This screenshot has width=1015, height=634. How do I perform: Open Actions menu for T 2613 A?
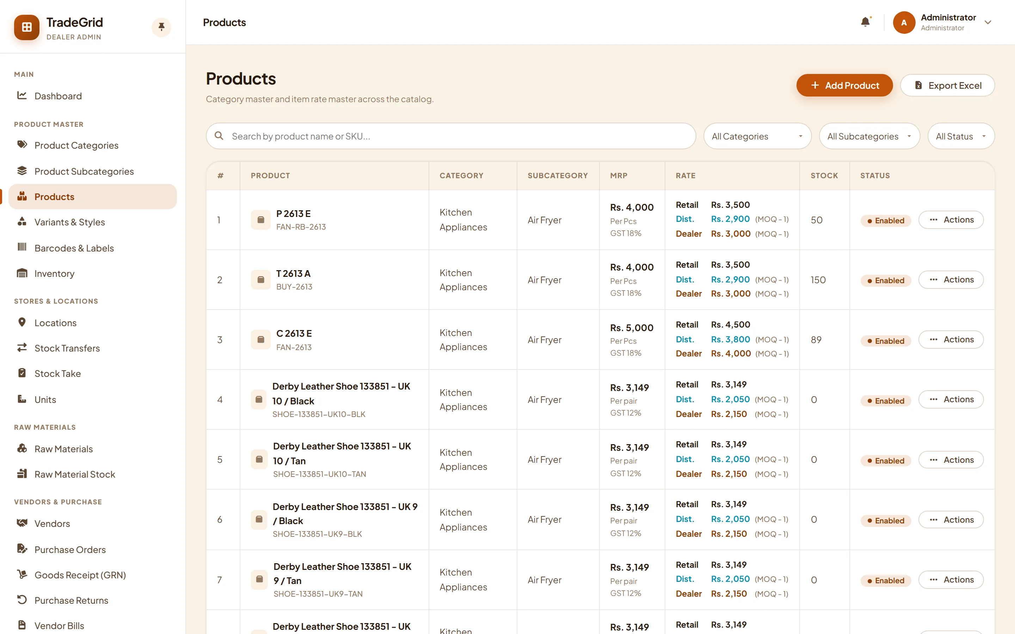point(951,280)
